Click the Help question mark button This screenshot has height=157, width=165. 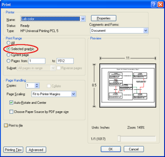tap(154, 5)
